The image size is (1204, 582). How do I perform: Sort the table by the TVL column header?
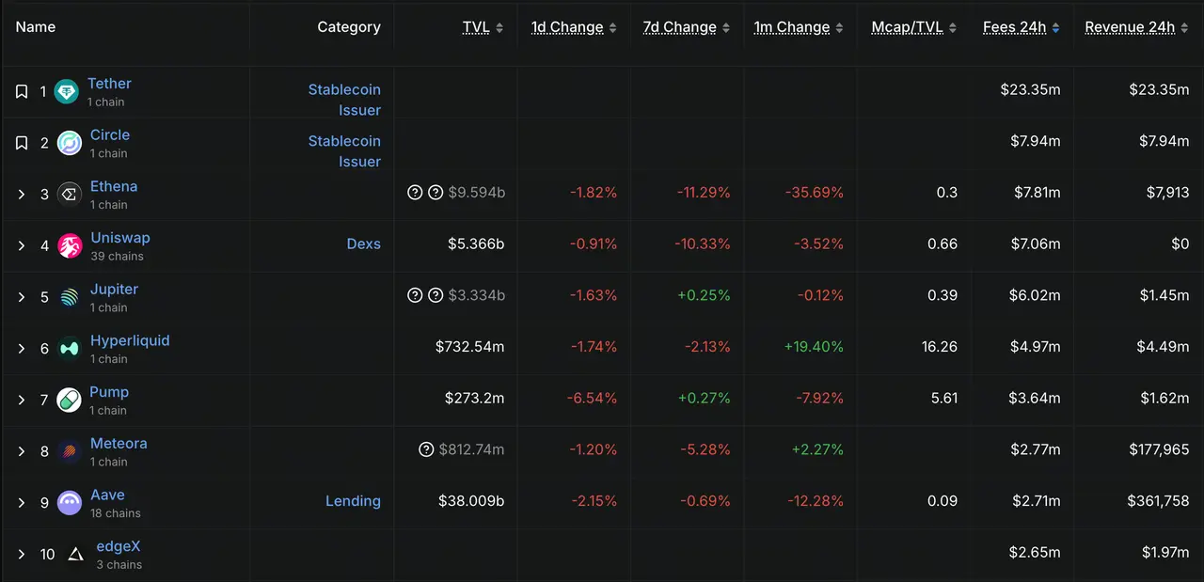[475, 27]
